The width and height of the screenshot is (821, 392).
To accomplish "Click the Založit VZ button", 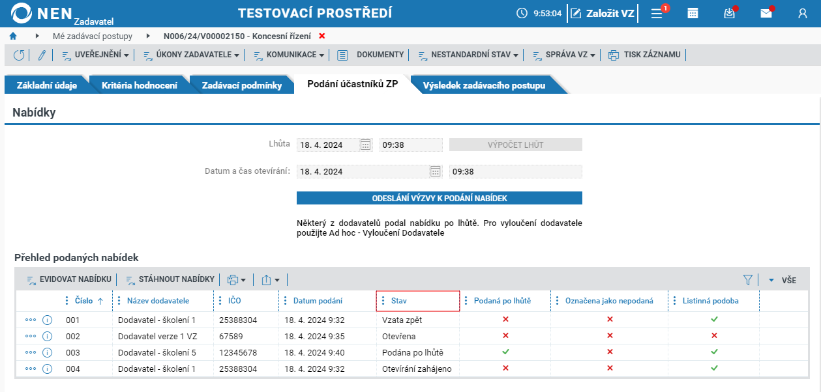I will (601, 13).
